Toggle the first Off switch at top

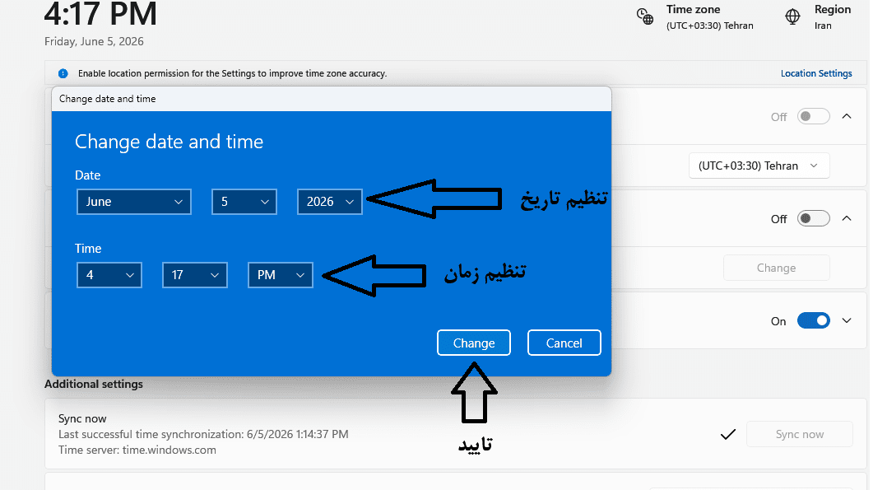(813, 116)
